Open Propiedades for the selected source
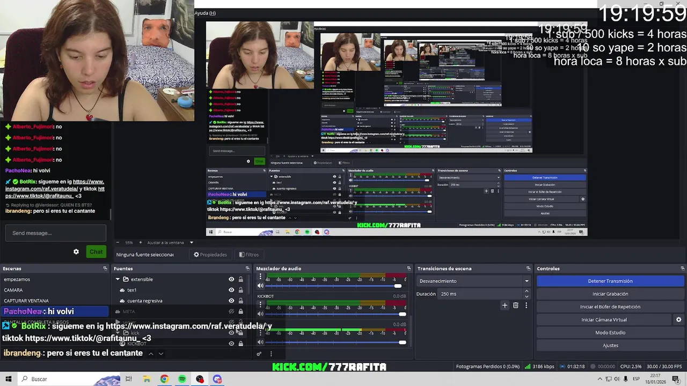The height and width of the screenshot is (386, 687). point(210,255)
